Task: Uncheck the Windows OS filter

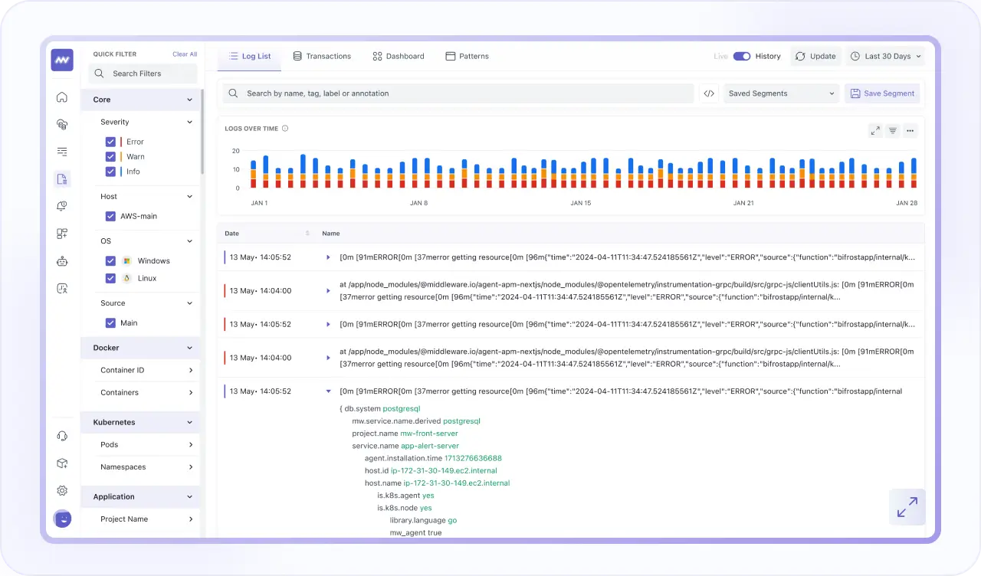Action: (x=111, y=260)
